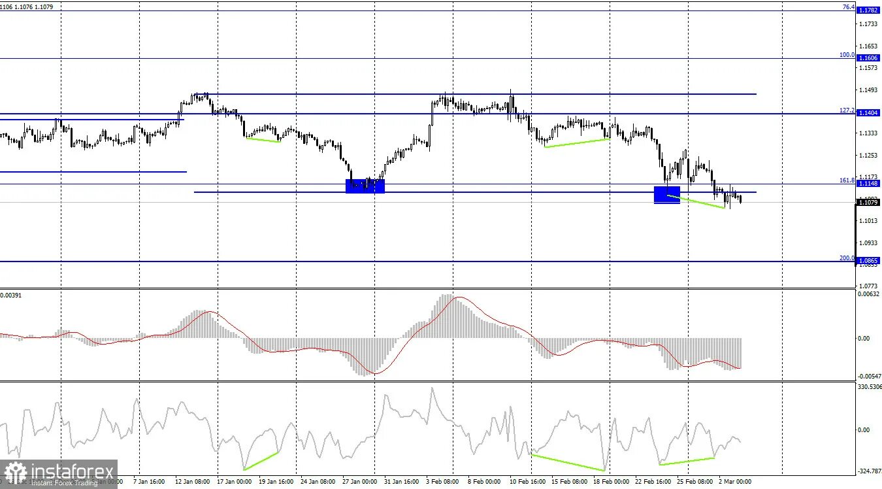Viewport: 882px width, 489px height.
Task: Select the green CCI divergence line after 17 Jan
Action: pos(261,461)
